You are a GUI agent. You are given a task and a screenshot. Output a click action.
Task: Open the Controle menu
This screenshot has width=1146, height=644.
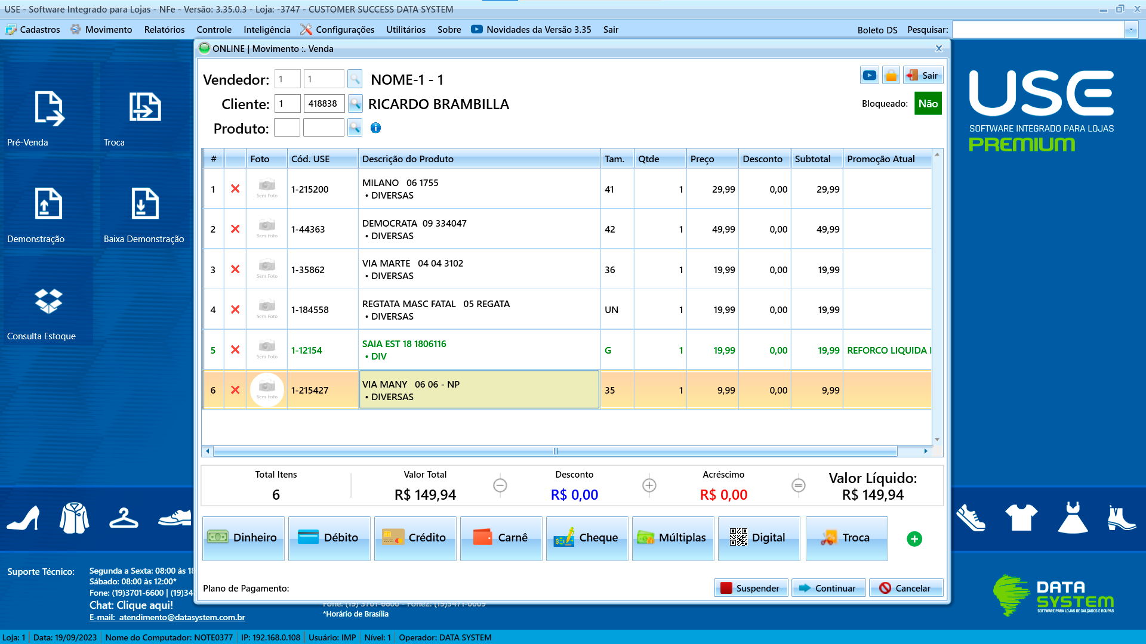click(x=214, y=30)
